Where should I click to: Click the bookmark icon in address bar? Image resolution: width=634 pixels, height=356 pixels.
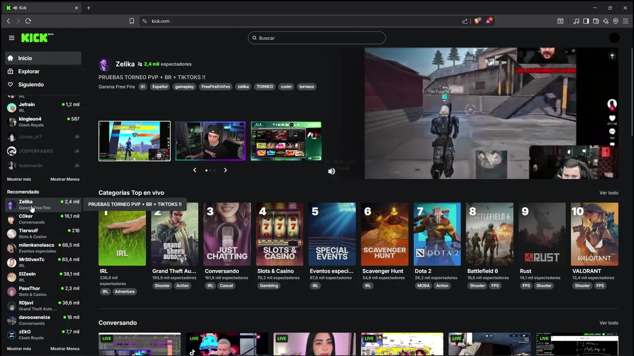click(x=132, y=21)
